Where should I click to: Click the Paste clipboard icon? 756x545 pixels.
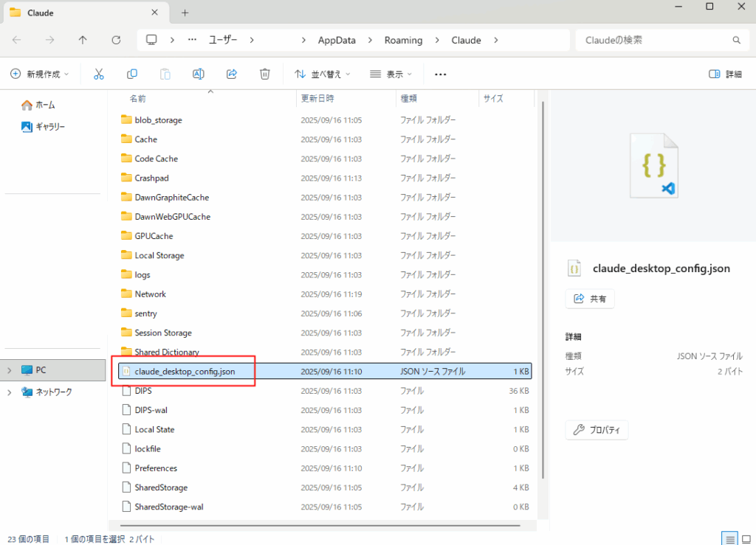(165, 74)
